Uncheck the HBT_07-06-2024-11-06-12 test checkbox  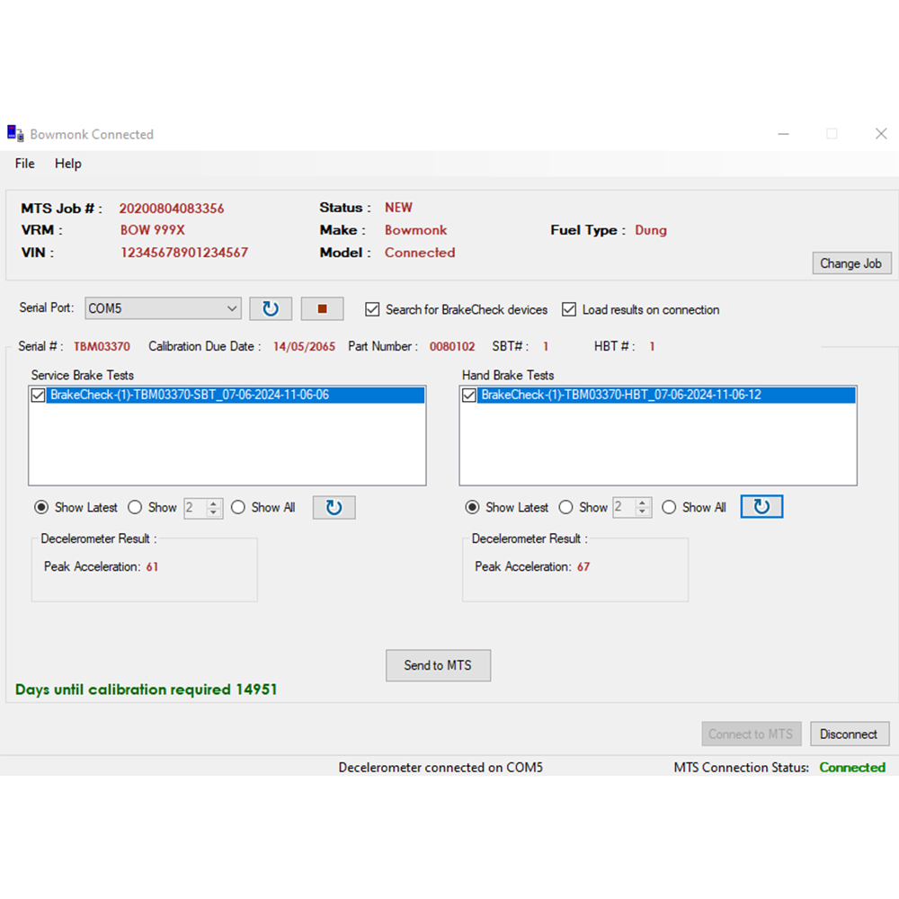pyautogui.click(x=469, y=395)
